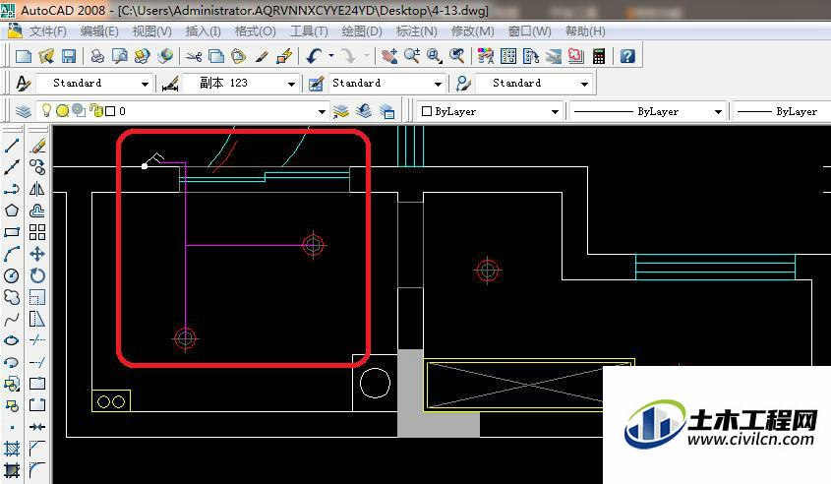Viewport: 831px width, 484px height.
Task: Toggle layer 0 lock padlock icon
Action: (96, 110)
